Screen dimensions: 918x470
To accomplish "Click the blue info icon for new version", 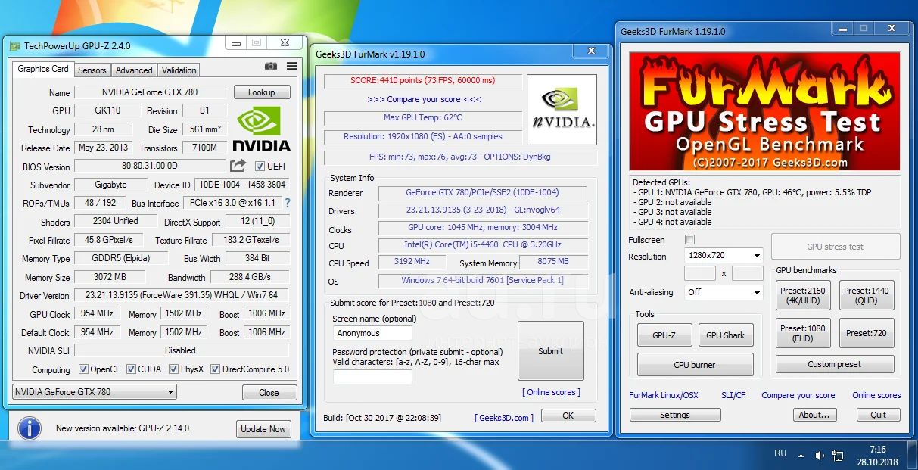I will pyautogui.click(x=29, y=428).
